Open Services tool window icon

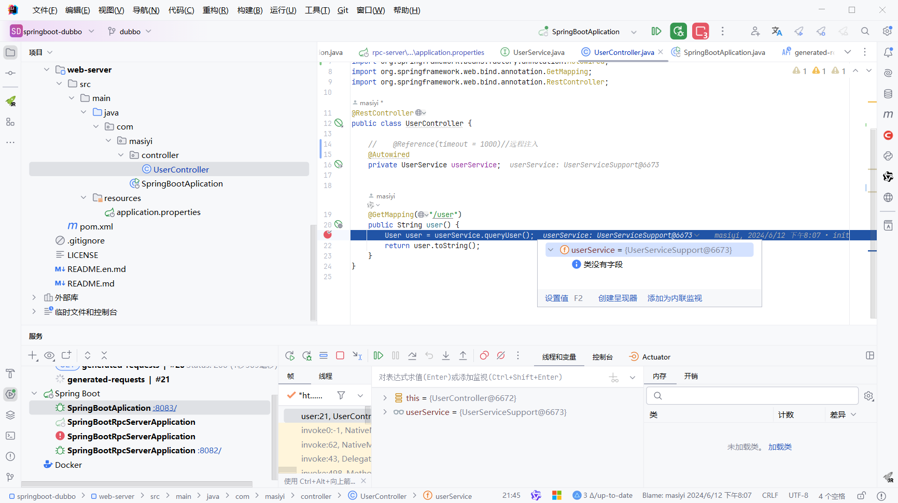[x=10, y=394]
